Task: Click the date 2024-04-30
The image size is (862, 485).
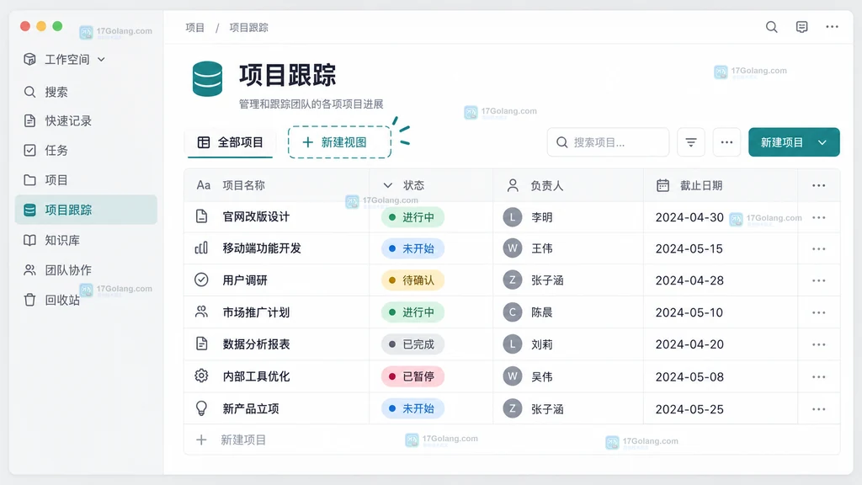Action: pyautogui.click(x=689, y=217)
